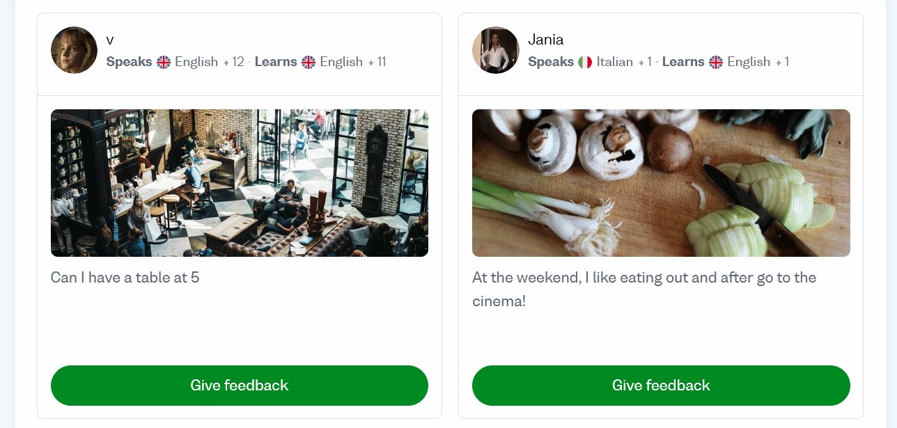Give feedback on Jania's weekend post

[661, 386]
